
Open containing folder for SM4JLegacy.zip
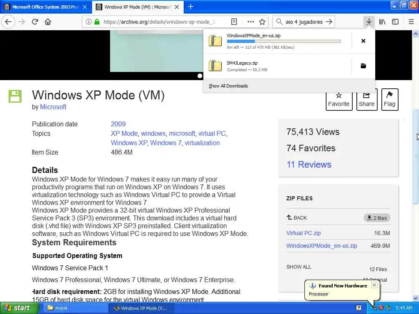click(363, 66)
